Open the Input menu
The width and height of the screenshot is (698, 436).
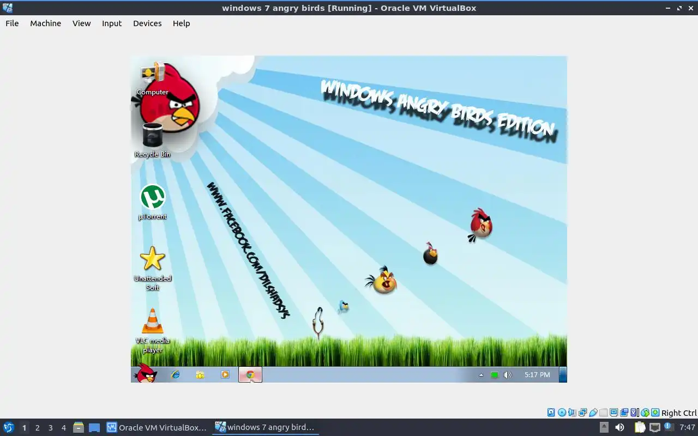click(112, 23)
